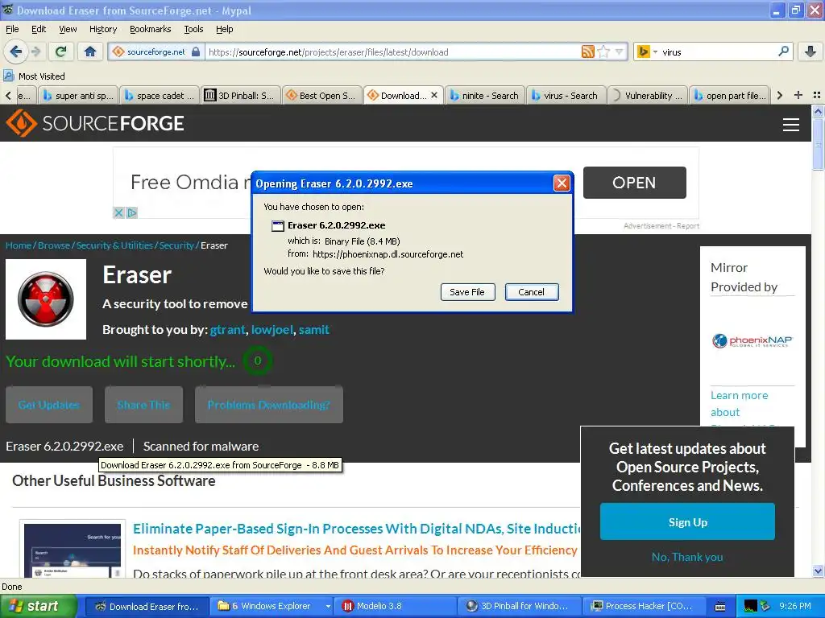
Task: Switch to the space cadet tab
Action: (160, 96)
